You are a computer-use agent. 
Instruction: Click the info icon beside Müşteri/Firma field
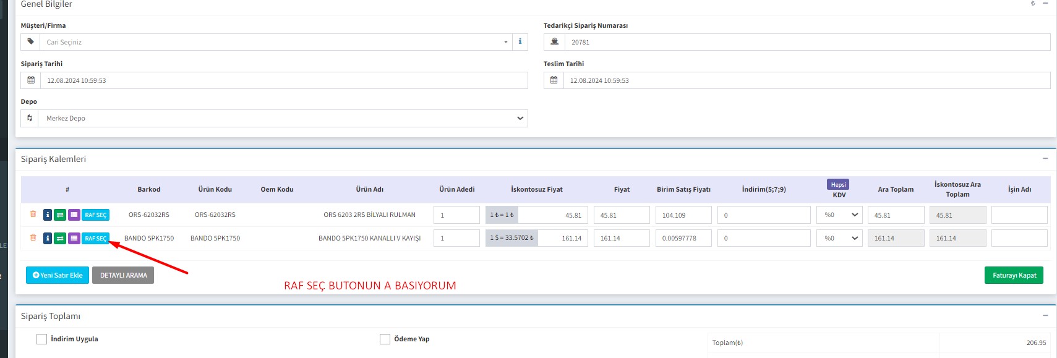pos(520,42)
